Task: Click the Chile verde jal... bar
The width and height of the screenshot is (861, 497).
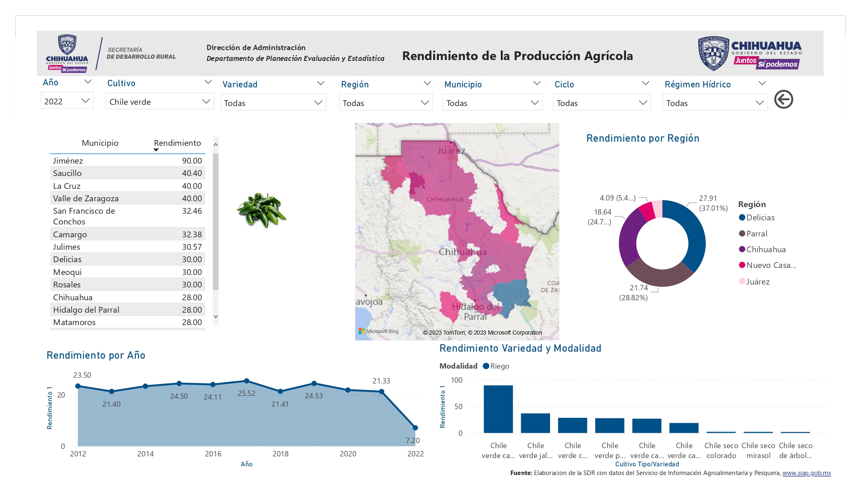Action: (535, 423)
